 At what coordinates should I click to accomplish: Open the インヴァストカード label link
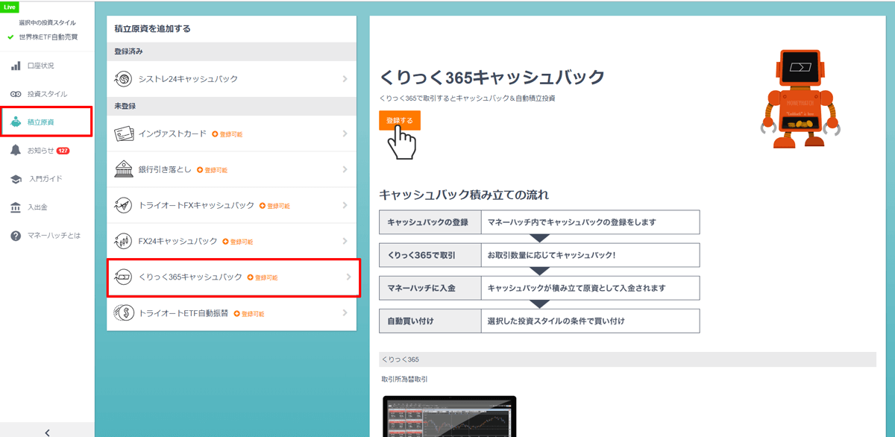tap(172, 133)
